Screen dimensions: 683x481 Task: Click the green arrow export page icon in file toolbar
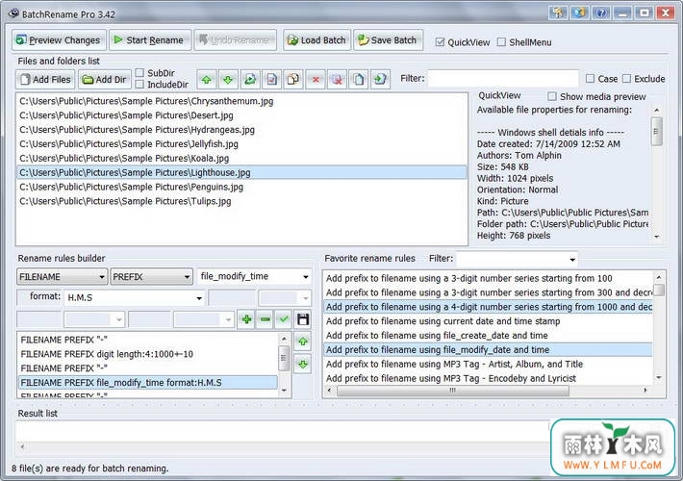tap(380, 79)
